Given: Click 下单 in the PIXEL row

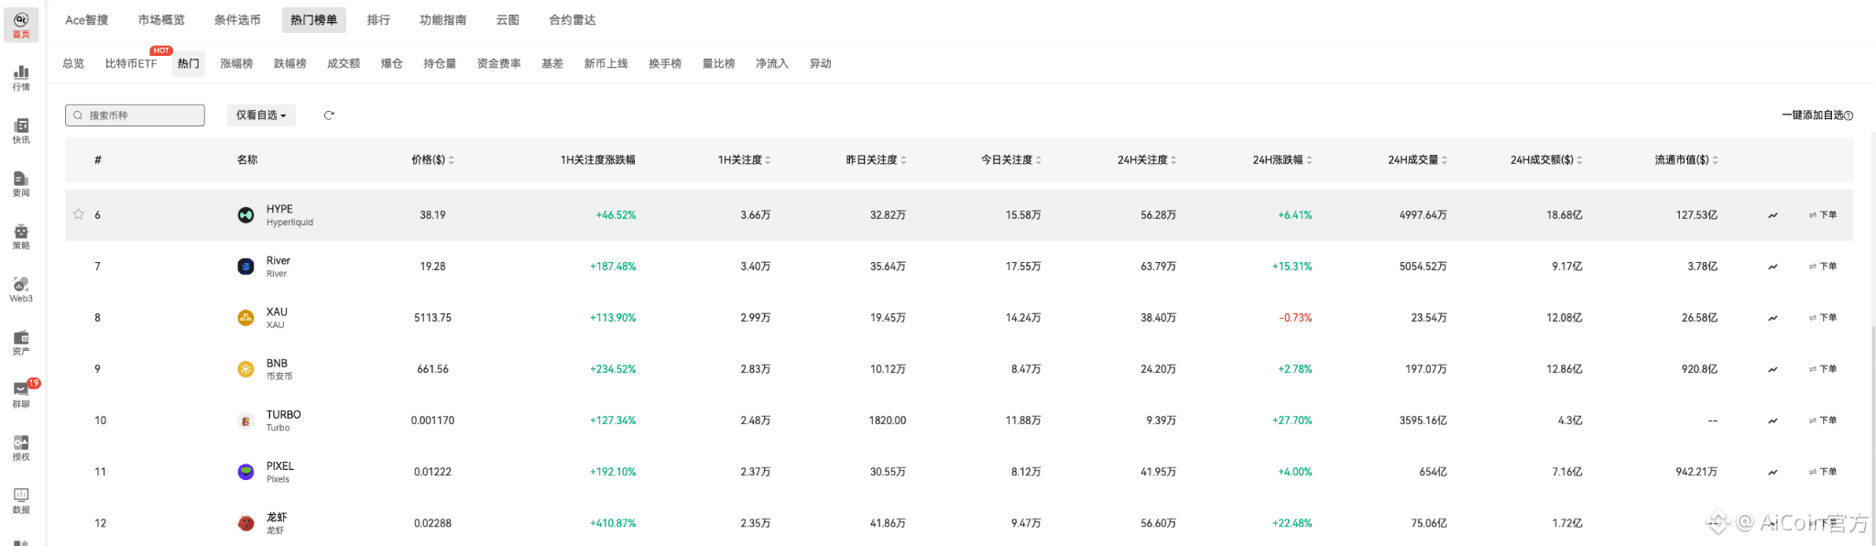Looking at the screenshot, I should point(1823,472).
